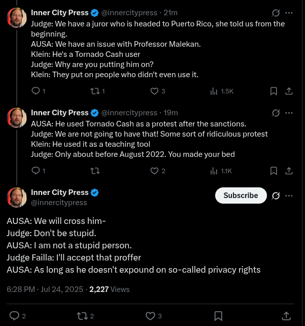Image resolution: width=305 pixels, height=326 pixels.
Task: Open more options on the 21m tweet
Action: click(x=289, y=13)
